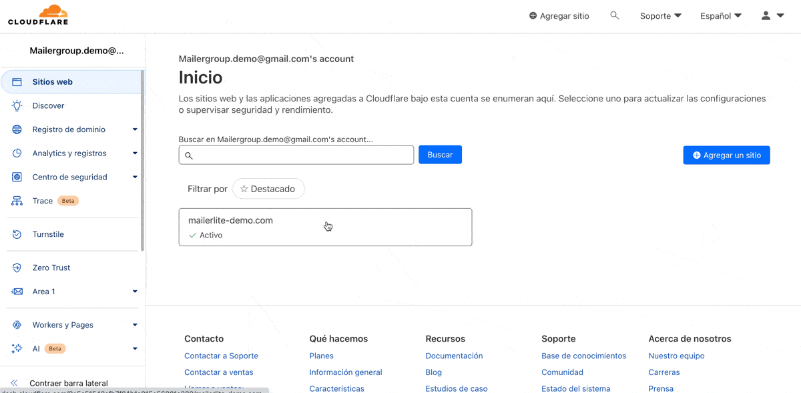Click the plus icon beside Agregar sitio
Viewport: 801px width, 393px height.
click(x=533, y=15)
